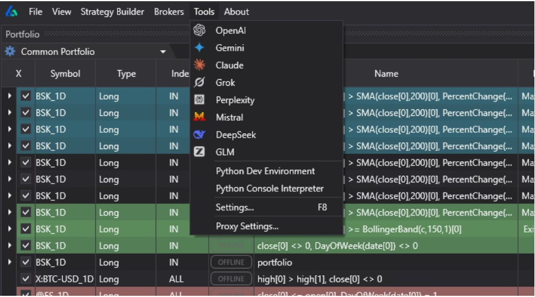Click the '>= BollingerBand(c,150,1)[0]' name cell
This screenshot has height=297, width=535.
(x=405, y=229)
